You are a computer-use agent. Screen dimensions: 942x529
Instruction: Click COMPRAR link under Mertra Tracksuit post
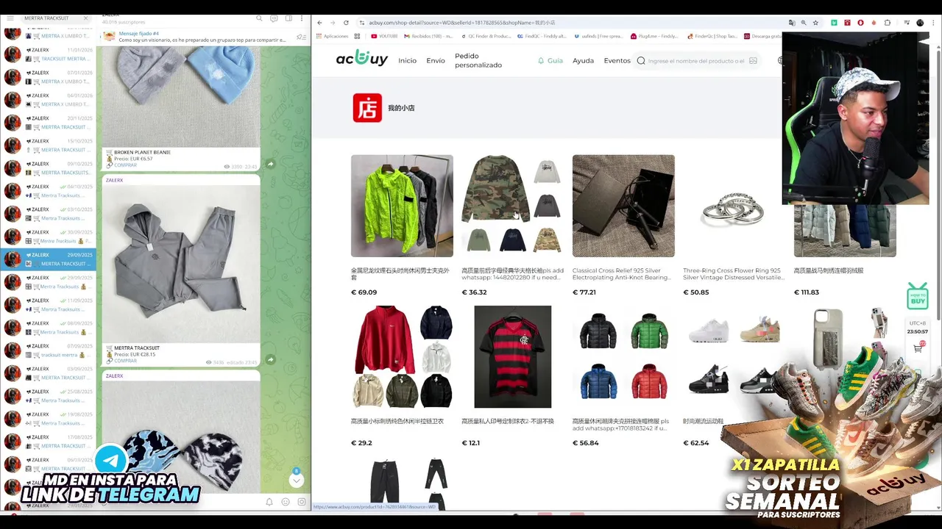(x=125, y=361)
